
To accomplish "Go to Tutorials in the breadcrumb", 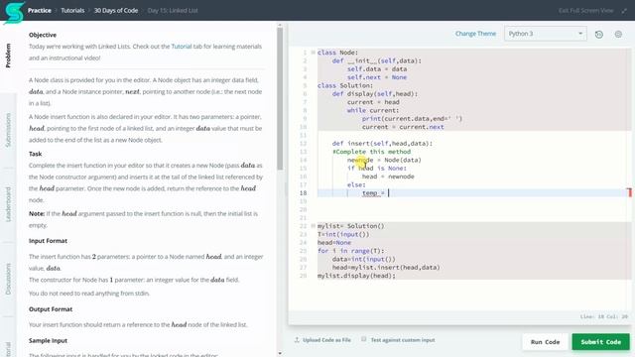I will [72, 11].
